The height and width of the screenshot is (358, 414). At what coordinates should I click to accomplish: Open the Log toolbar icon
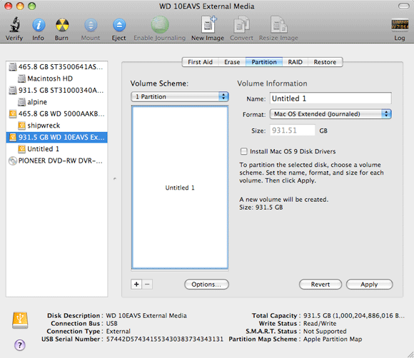400,25
